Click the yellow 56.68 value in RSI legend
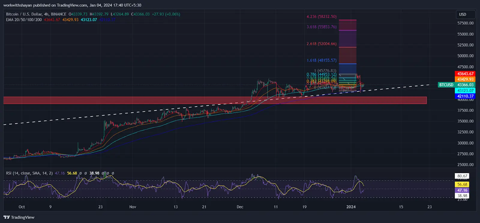Image resolution: width=480 pixels, height=223 pixels. (72, 173)
